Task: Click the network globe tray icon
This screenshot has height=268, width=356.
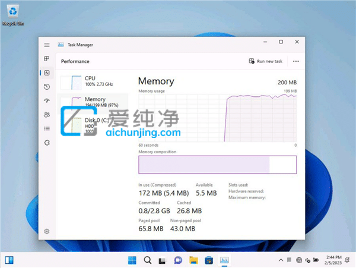Action: 299,260
